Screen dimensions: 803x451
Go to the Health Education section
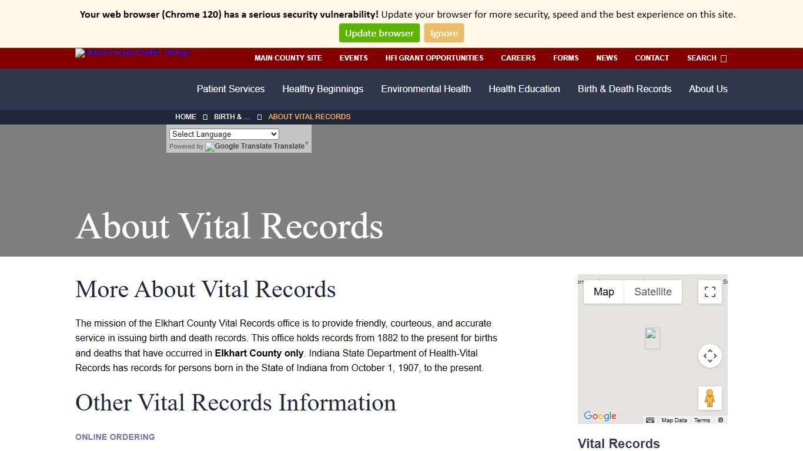point(524,89)
